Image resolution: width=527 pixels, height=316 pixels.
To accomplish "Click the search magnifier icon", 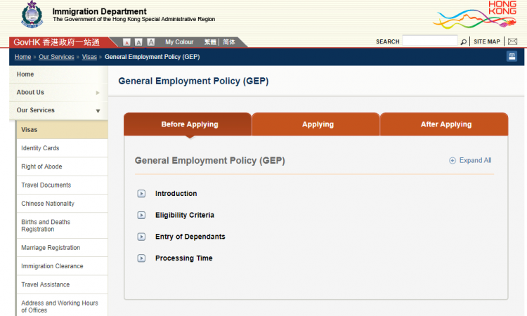I will tap(464, 42).
